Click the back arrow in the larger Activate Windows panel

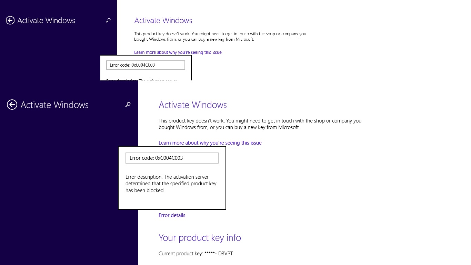[12, 105]
